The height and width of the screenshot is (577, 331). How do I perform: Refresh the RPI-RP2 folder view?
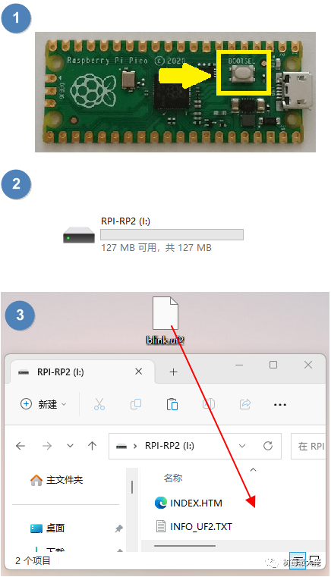[268, 446]
